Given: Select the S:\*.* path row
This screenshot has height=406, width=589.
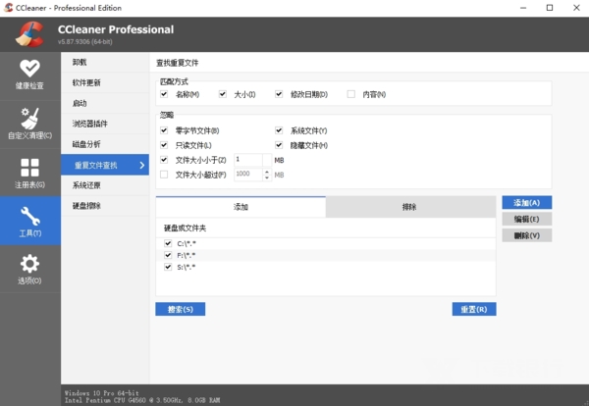Looking at the screenshot, I should 326,267.
